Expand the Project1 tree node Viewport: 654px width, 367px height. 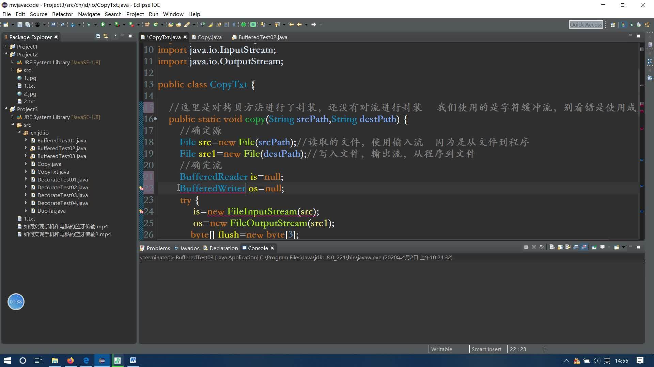(5, 46)
